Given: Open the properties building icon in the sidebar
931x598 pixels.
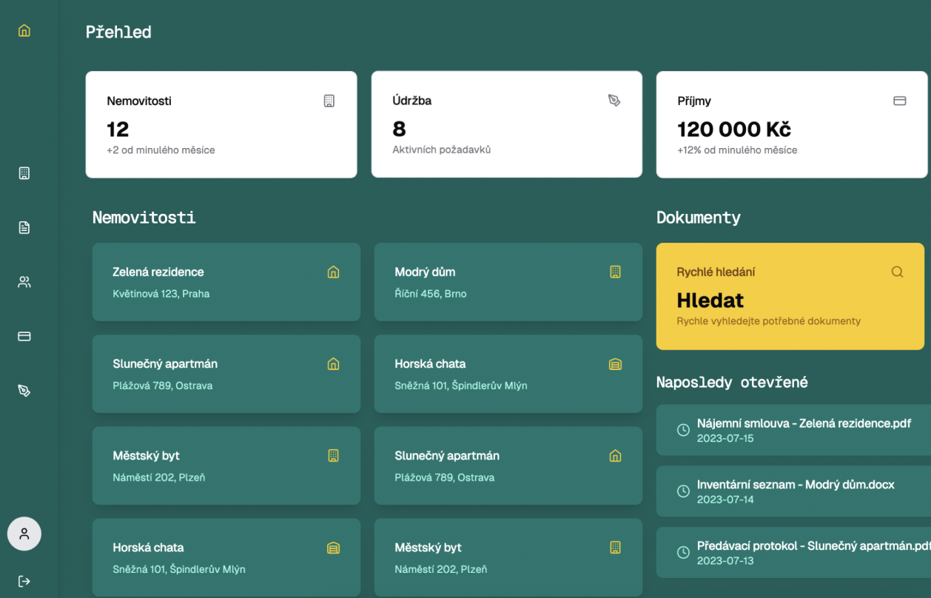Looking at the screenshot, I should pyautogui.click(x=24, y=173).
